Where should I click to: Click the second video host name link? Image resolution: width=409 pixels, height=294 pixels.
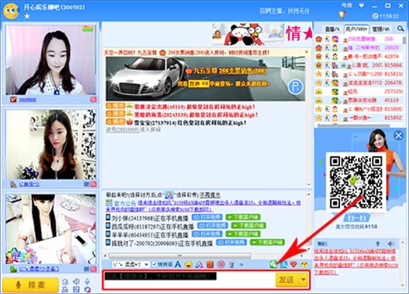pyautogui.click(x=29, y=184)
